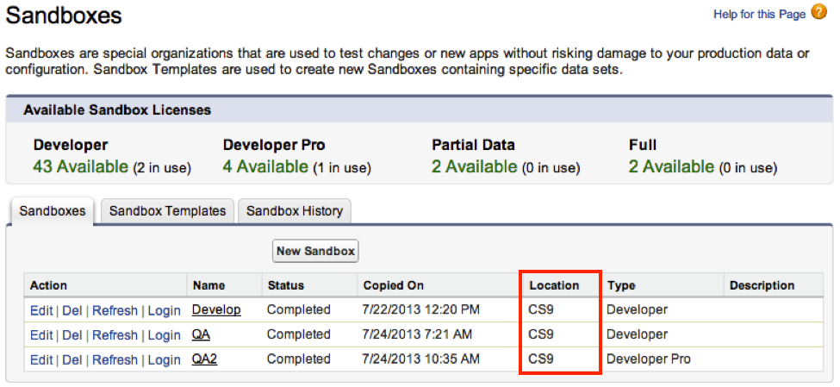This screenshot has height=387, width=840.
Task: Delete the Develop sandbox
Action: 72,310
